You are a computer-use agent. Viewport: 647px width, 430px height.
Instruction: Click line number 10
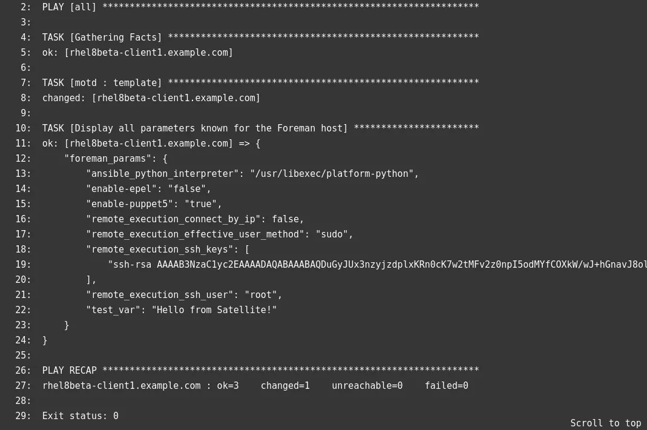click(23, 128)
